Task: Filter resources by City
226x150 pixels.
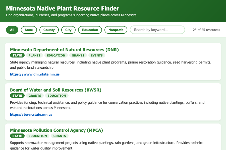Action: coord(68,30)
